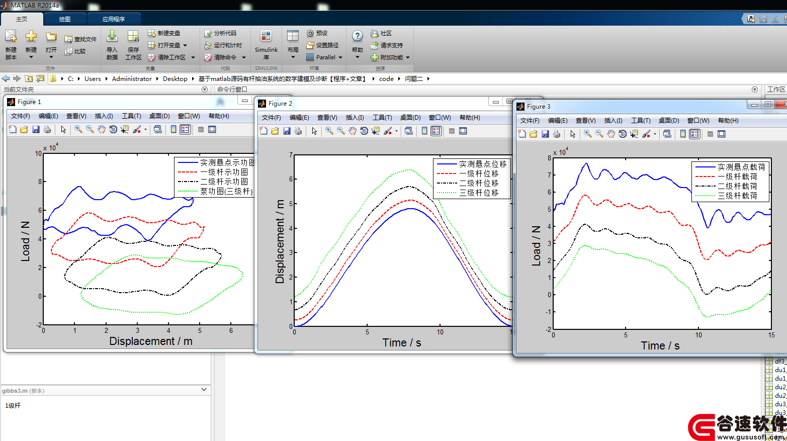This screenshot has width=787, height=441.
Task: Open 命令行窗口 panel actions menu
Action: click(x=755, y=90)
